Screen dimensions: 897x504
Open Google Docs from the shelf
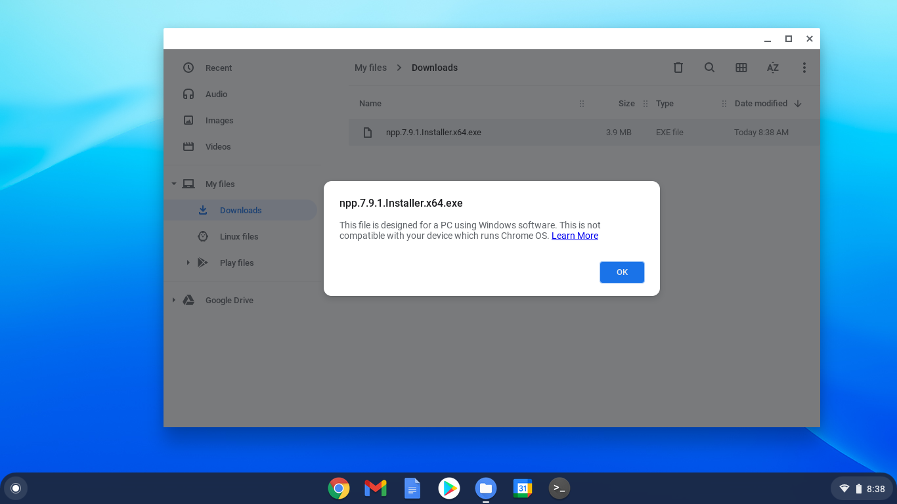[412, 488]
